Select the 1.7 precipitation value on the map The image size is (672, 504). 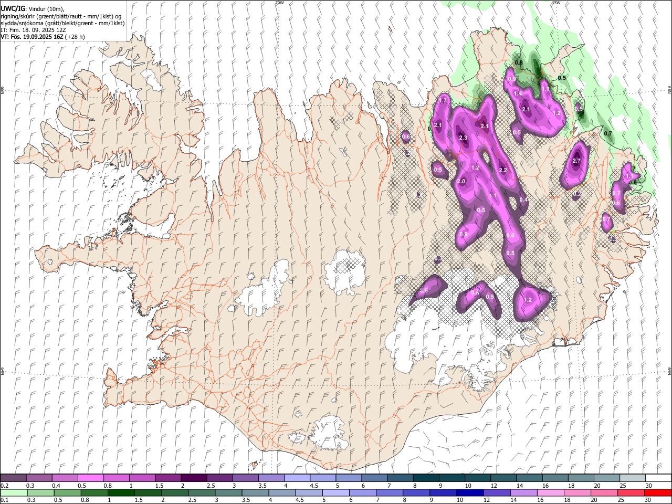[x=443, y=101]
